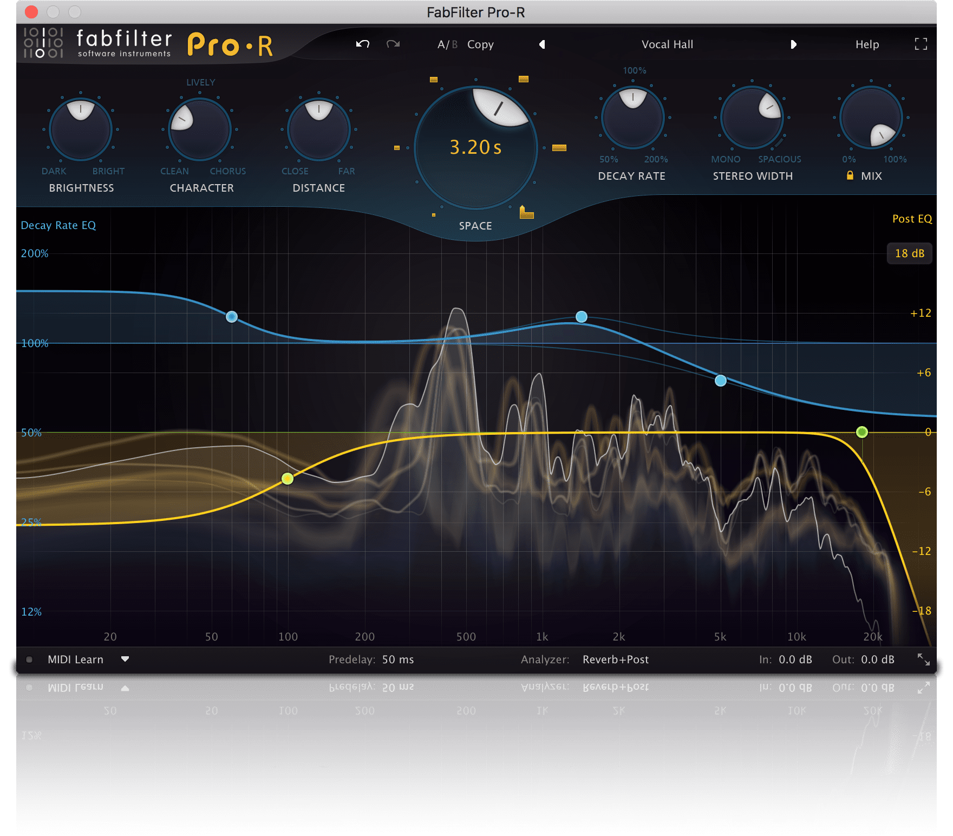
Task: Click the CLOSE label under Distance
Action: pos(295,171)
